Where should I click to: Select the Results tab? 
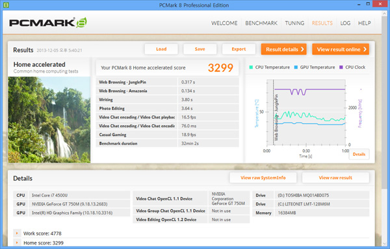322,23
